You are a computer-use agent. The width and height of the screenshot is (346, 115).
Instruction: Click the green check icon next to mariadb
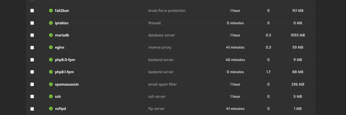tap(51, 35)
